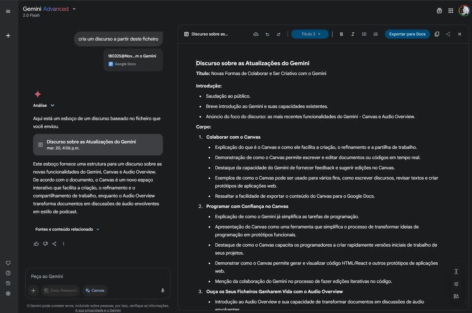Toggle bulleted list formatting

coord(364,34)
